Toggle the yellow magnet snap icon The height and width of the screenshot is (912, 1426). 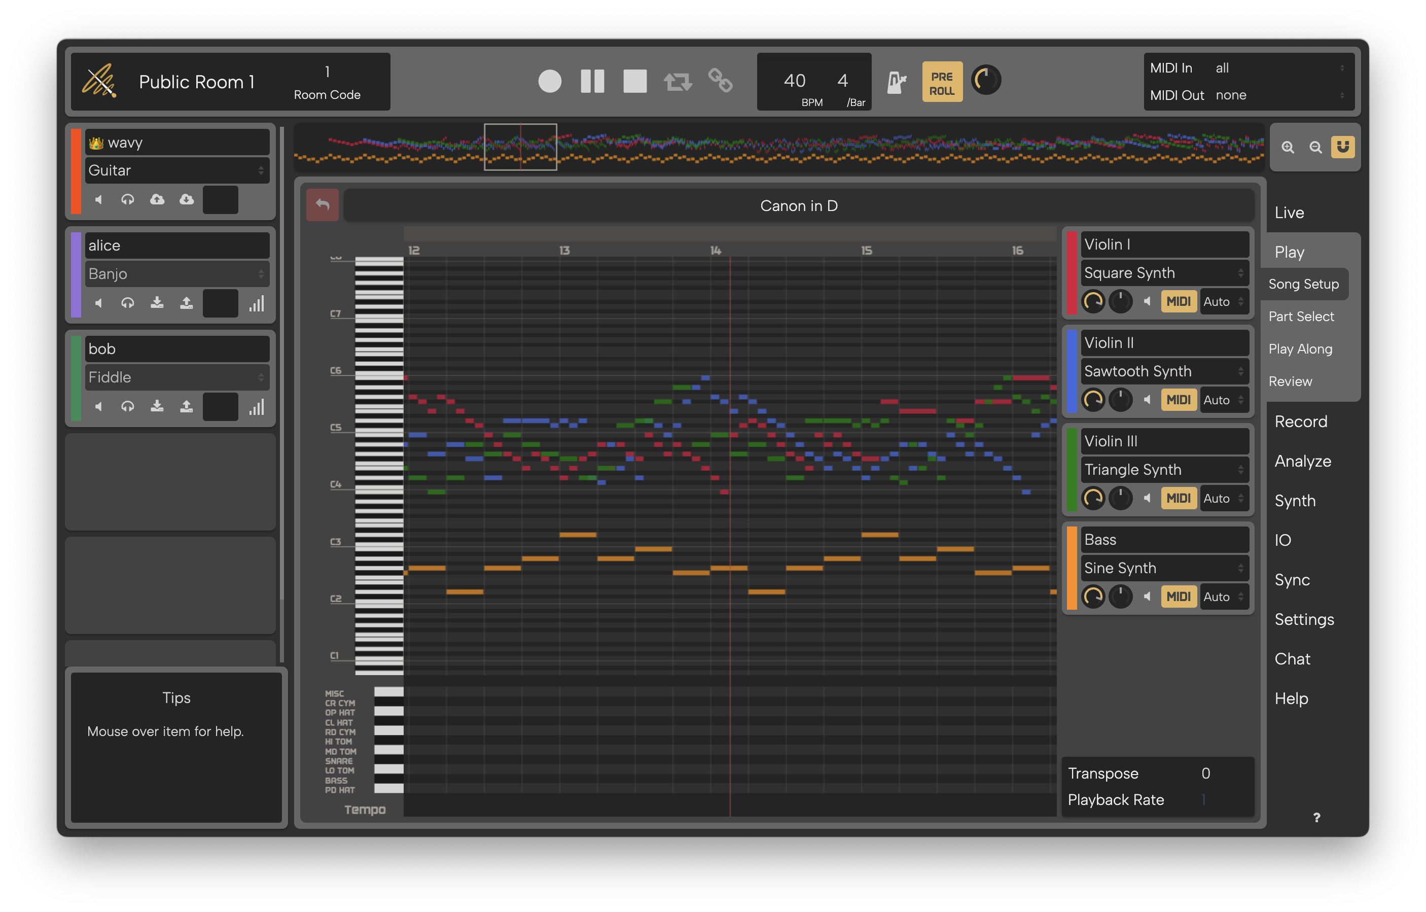coord(1342,147)
